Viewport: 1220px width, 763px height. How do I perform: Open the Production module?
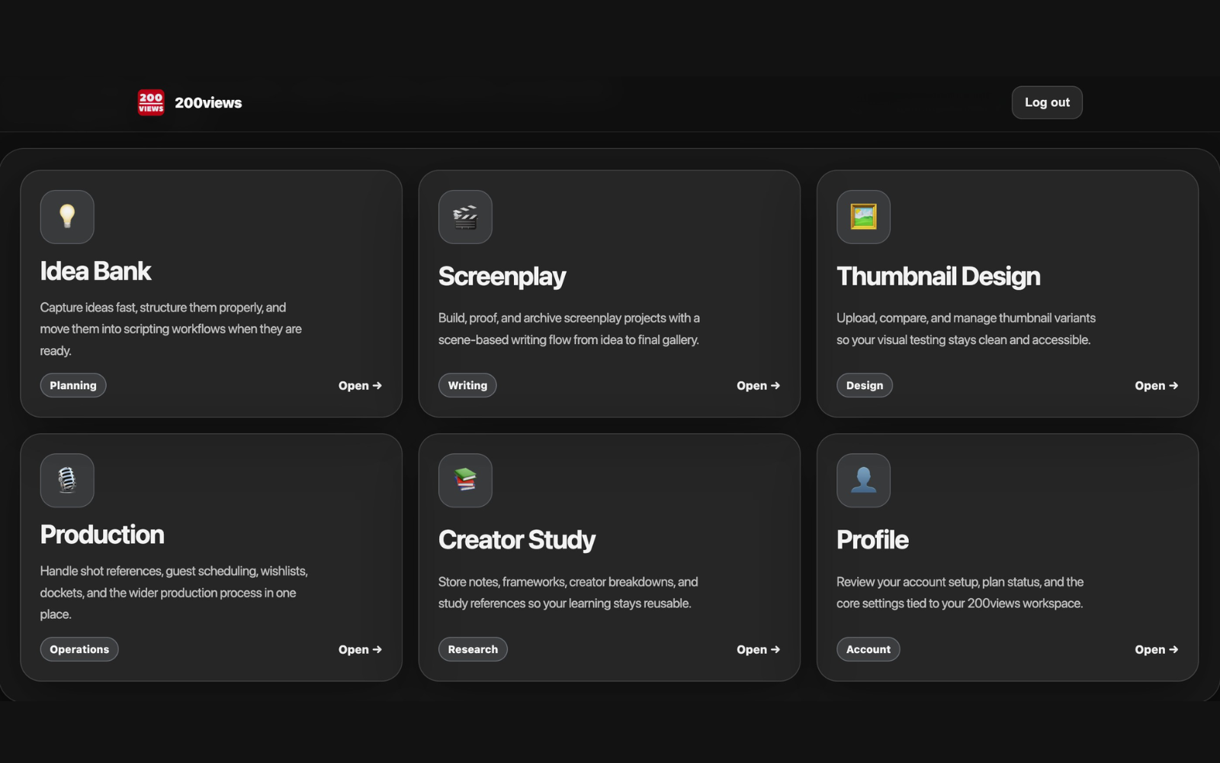point(359,649)
